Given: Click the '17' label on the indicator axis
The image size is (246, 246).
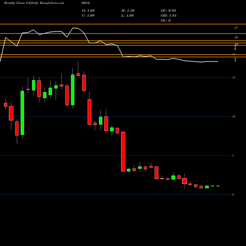Looking at the screenshot, I should coord(236,28).
